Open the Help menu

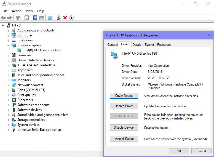click(x=41, y=11)
